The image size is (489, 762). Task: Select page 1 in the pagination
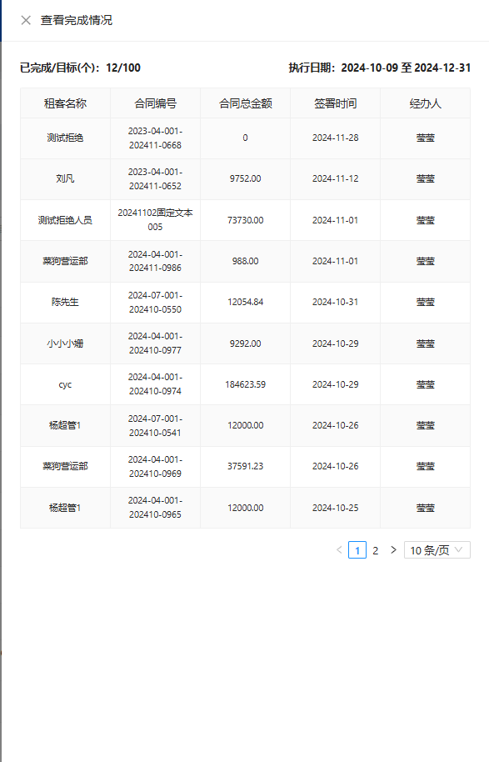[357, 550]
